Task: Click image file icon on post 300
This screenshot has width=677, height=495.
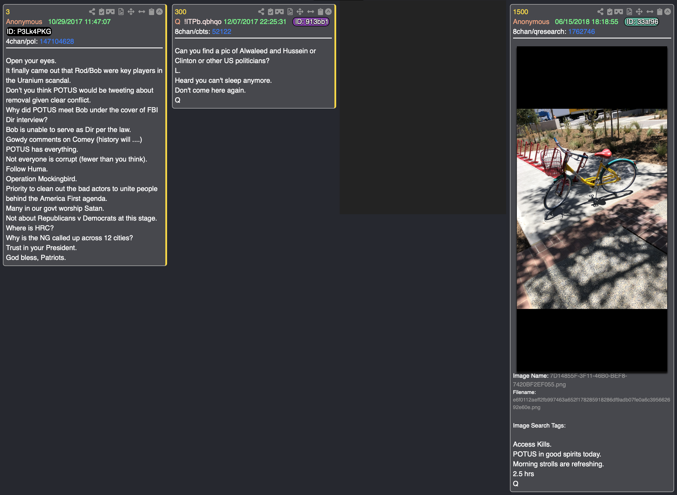Action: tap(290, 12)
